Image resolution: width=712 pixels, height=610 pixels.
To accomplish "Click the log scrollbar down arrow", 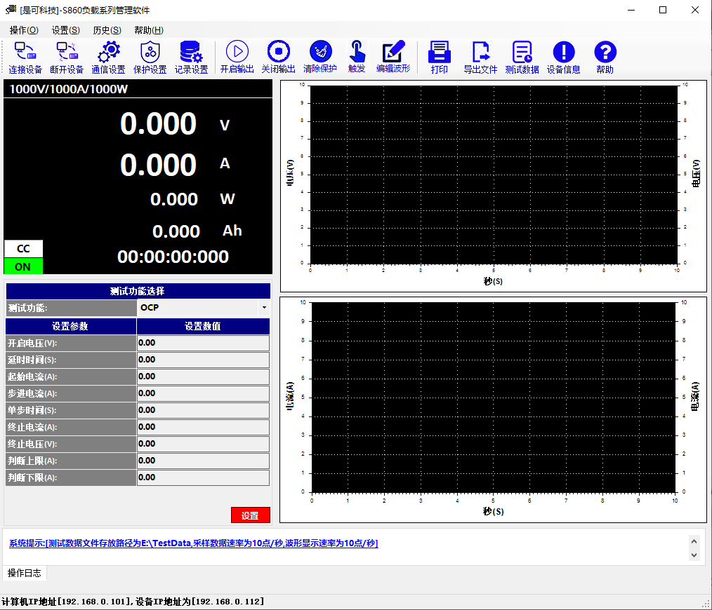I will [694, 555].
